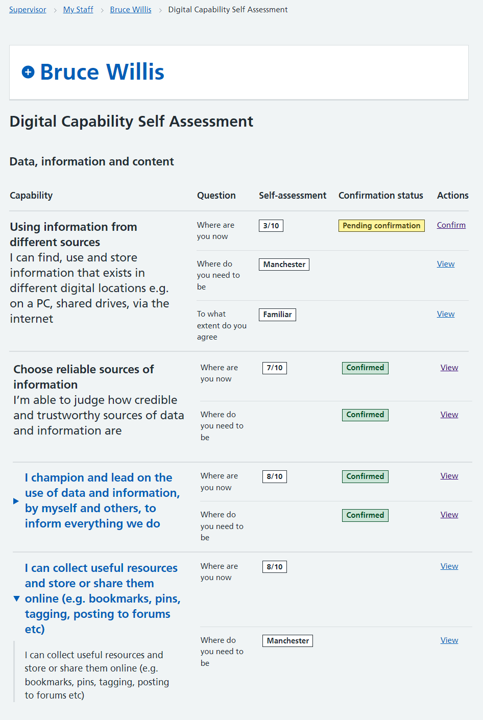Click the 3/10 self-assessment badge
Viewport: 483px width, 720px height.
(x=271, y=226)
